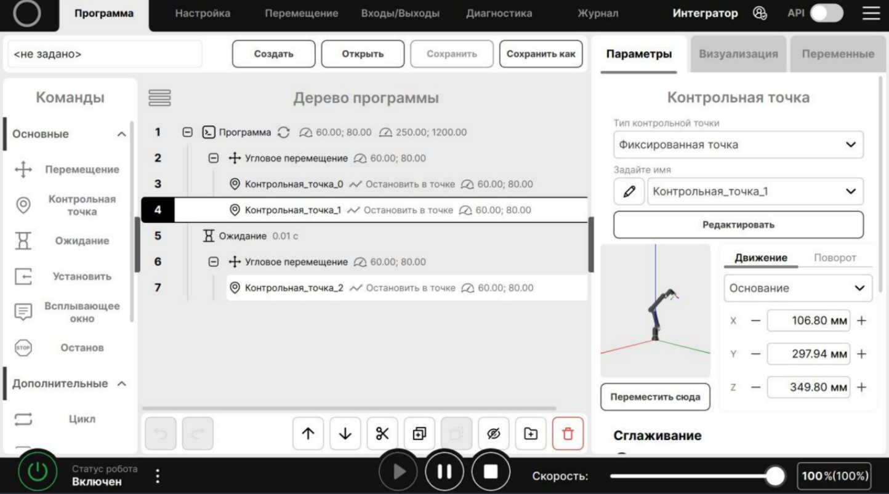Click the Открыть button
Viewport: 889px width, 494px height.
pos(363,54)
